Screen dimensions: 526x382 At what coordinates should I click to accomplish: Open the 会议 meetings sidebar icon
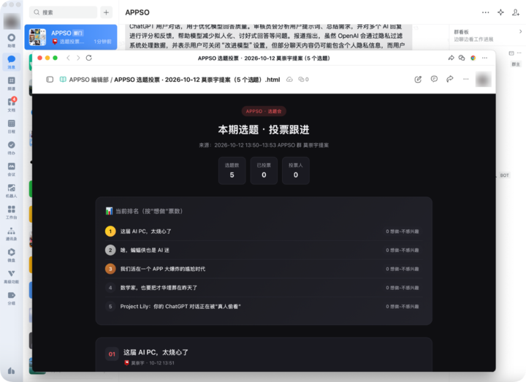(x=12, y=169)
